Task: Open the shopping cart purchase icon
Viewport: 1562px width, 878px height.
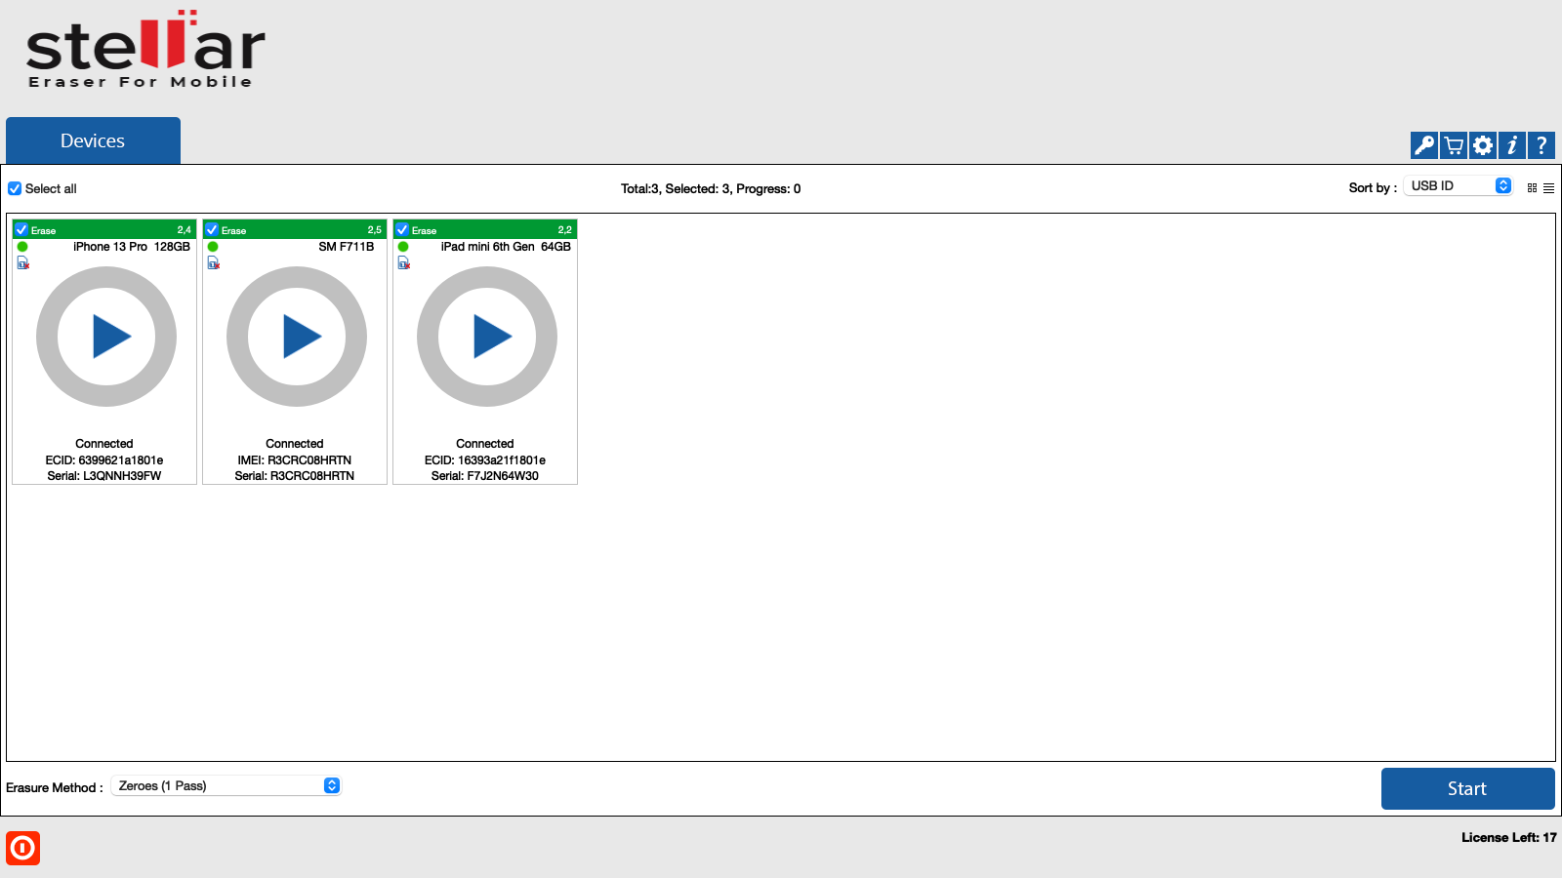Action: pos(1454,145)
